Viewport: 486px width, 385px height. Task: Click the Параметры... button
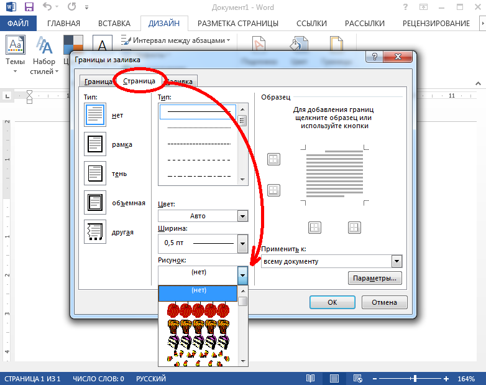375,278
